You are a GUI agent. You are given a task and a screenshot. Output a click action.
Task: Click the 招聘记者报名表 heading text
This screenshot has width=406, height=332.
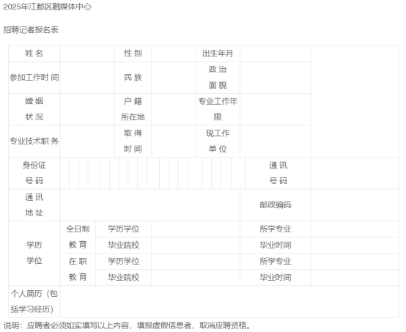pos(31,30)
